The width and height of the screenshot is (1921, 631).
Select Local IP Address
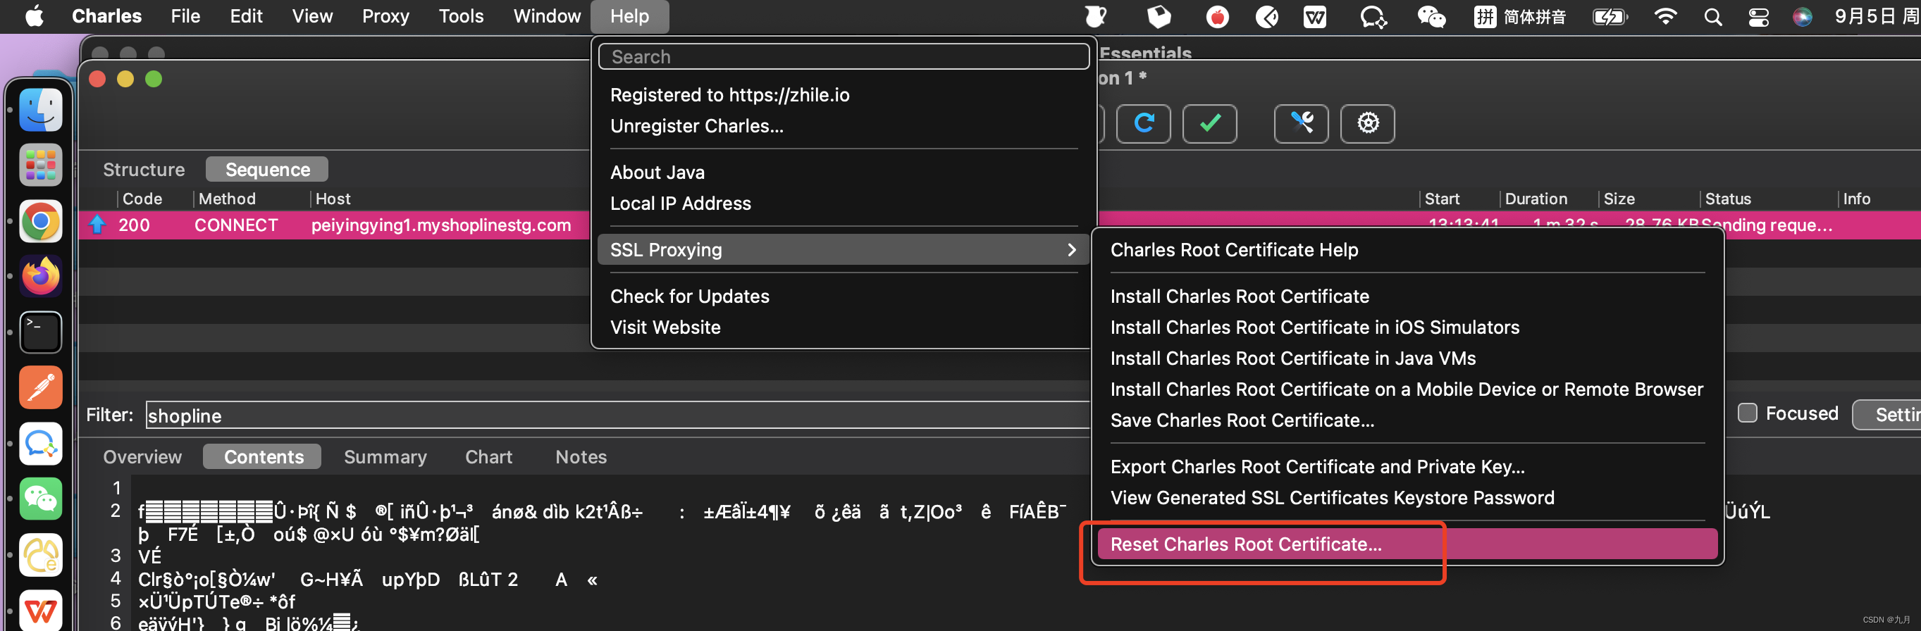(844, 204)
